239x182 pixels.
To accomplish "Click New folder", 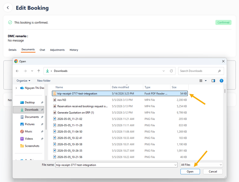I will pyautogui.click(x=44, y=81).
